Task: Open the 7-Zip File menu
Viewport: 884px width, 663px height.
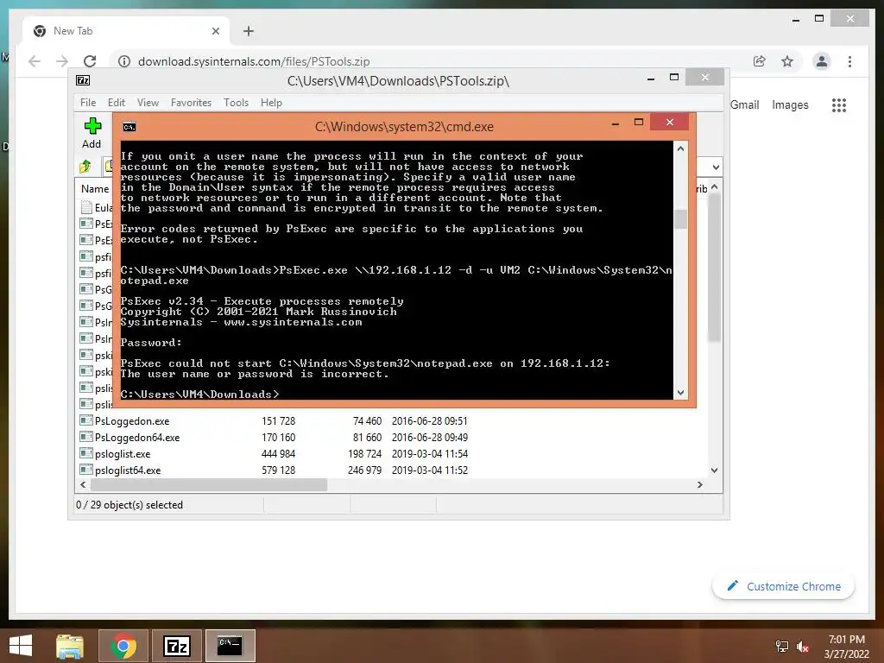Action: coord(88,103)
